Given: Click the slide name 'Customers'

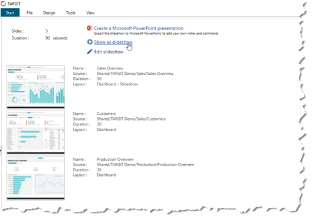Looking at the screenshot, I should [x=106, y=114].
